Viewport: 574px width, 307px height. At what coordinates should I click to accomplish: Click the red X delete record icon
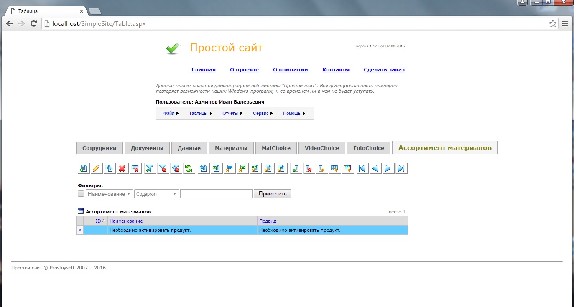click(x=122, y=168)
